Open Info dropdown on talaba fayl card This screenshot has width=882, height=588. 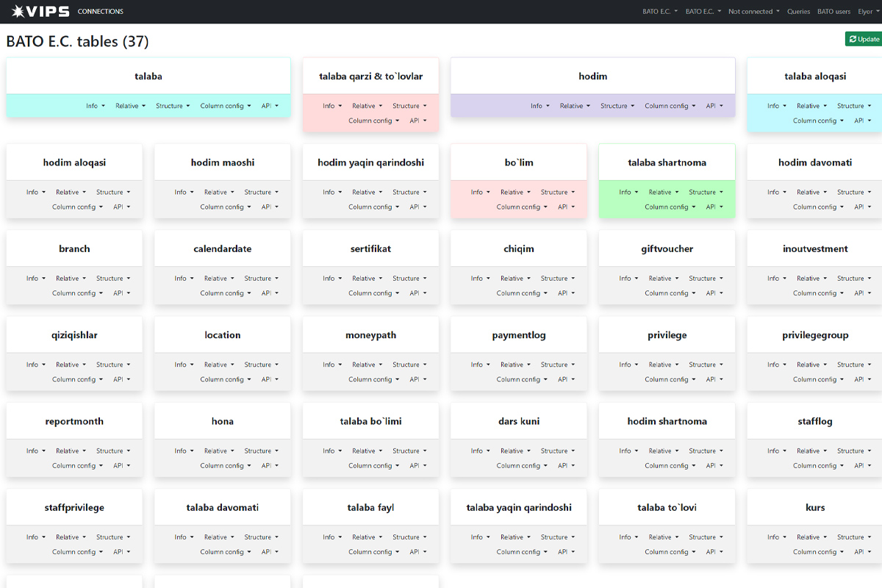coord(332,537)
